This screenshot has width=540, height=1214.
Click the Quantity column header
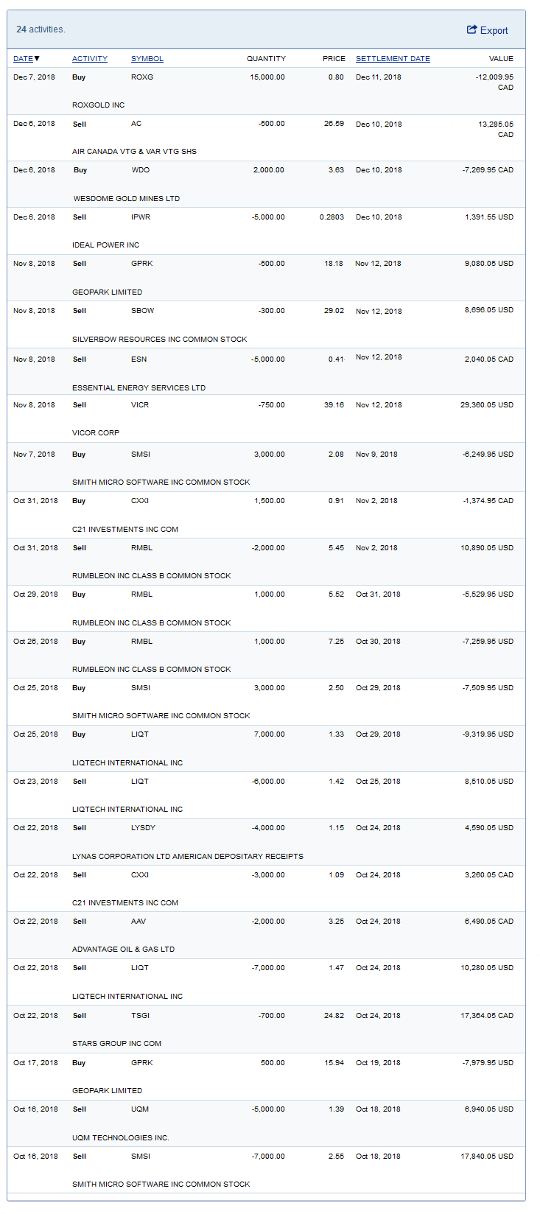(266, 59)
